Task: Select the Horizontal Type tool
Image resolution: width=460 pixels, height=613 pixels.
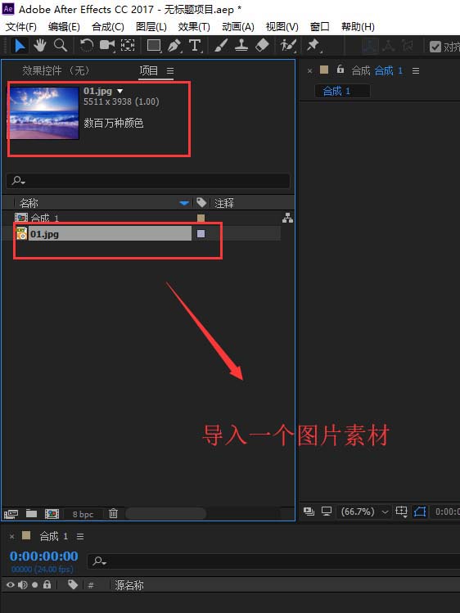Action: coord(195,46)
